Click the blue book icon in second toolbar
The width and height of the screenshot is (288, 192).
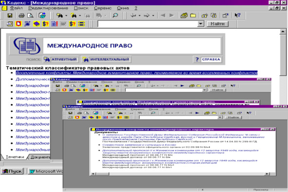click(37, 24)
